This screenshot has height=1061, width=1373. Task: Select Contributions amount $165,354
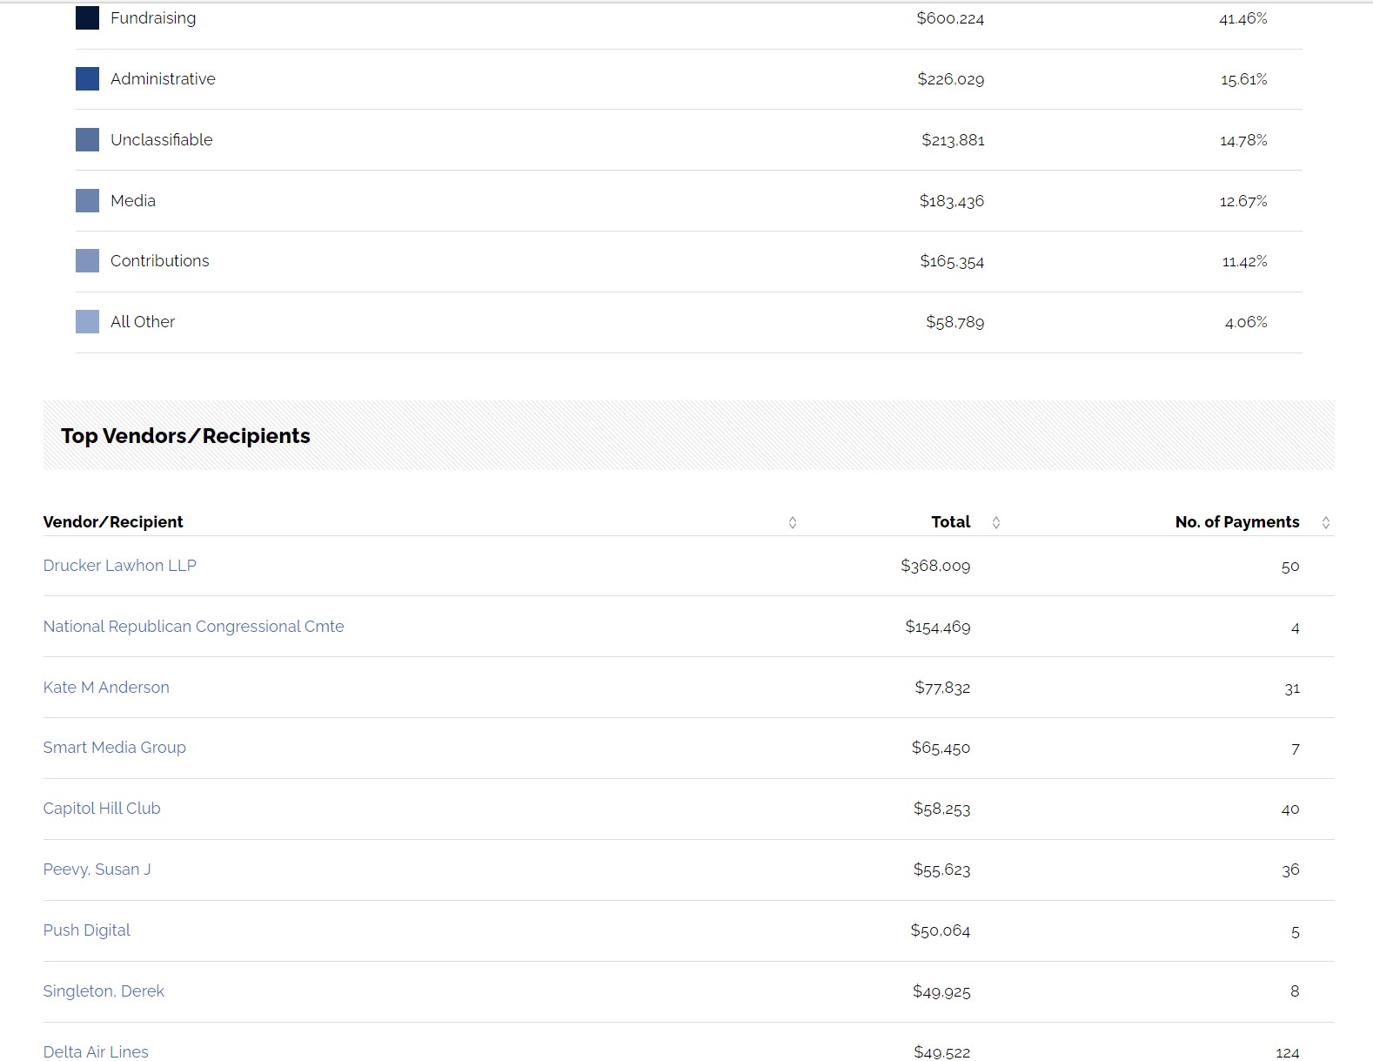(953, 261)
